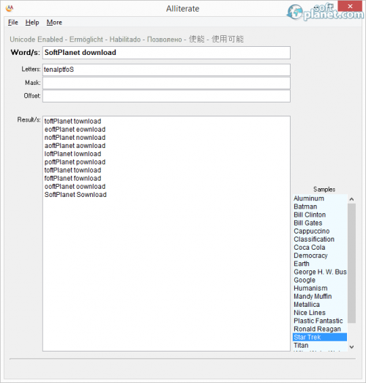Select result eoftPlanet eownload
The image size is (366, 383).
coord(75,130)
